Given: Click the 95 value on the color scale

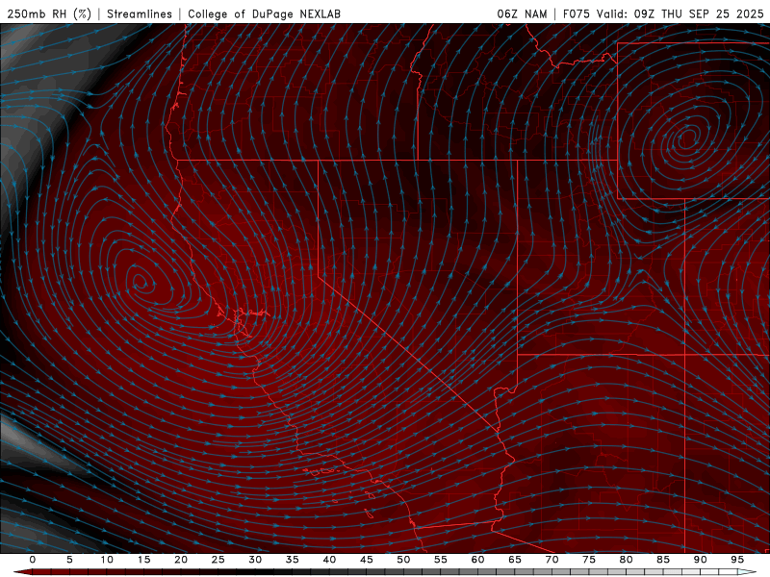Looking at the screenshot, I should [x=737, y=560].
